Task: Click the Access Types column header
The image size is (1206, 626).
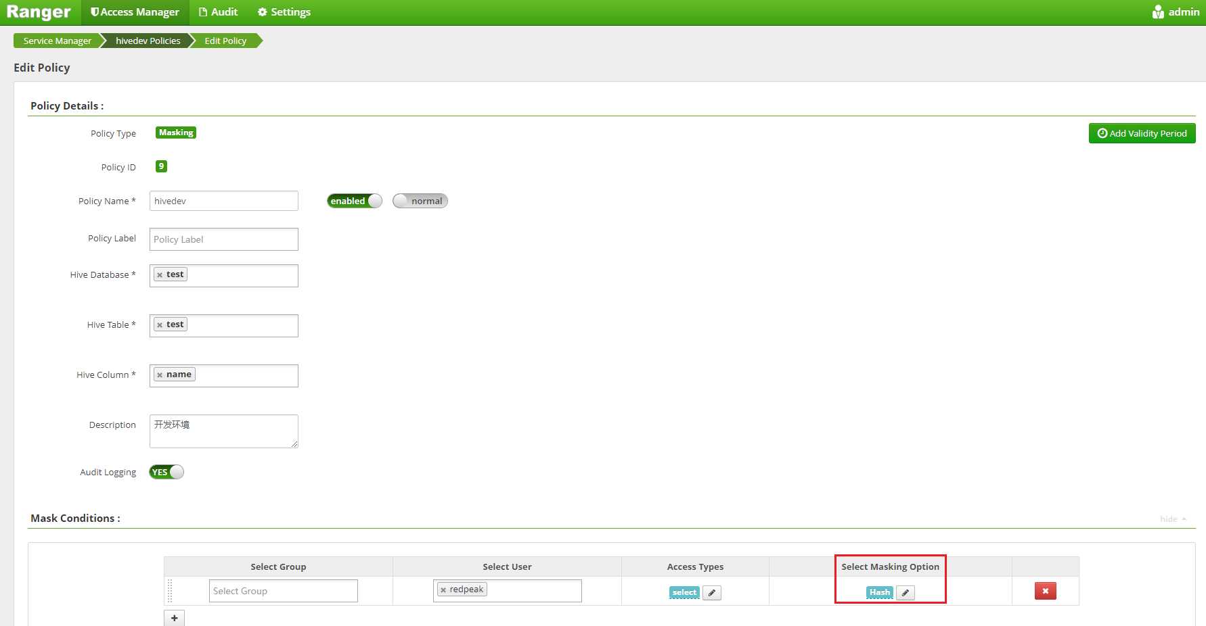Action: (x=695, y=567)
